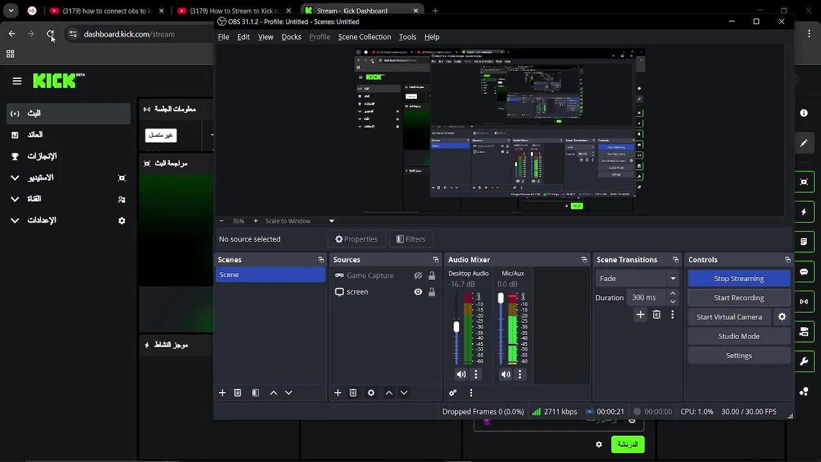Open scene filters icon in Scenes panel

point(255,393)
